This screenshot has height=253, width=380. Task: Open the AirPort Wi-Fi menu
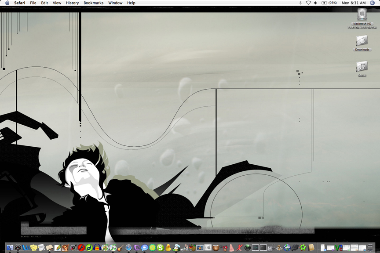308,3
